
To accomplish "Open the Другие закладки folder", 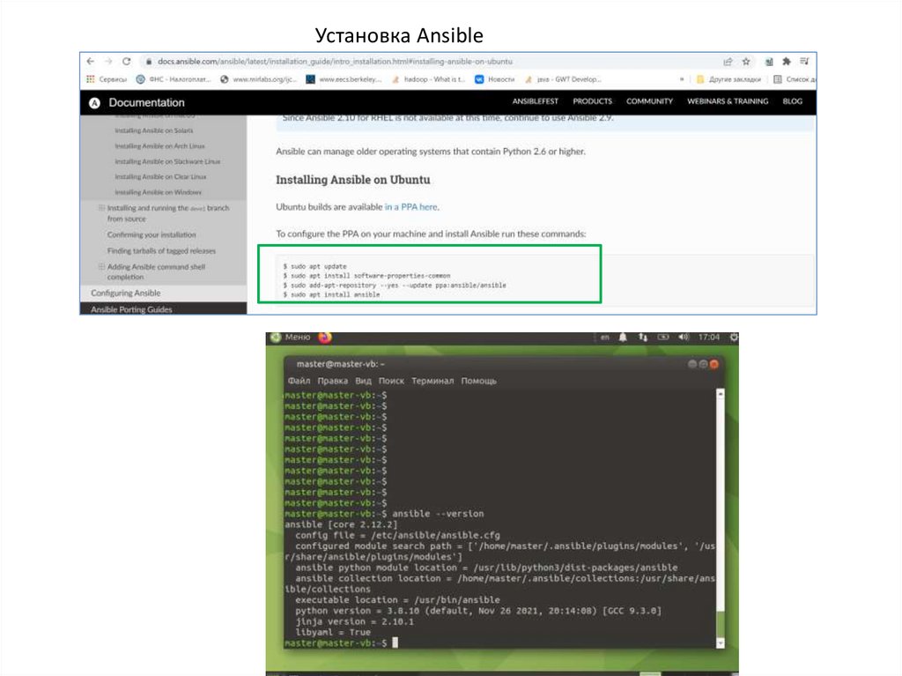I will [728, 79].
